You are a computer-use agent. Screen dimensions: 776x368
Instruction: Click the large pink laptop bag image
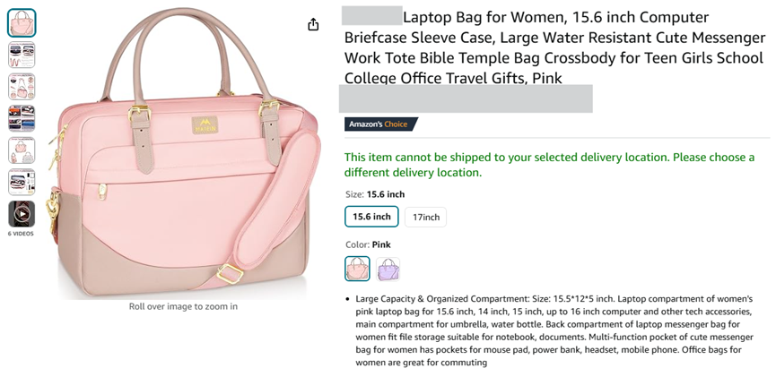pyautogui.click(x=184, y=161)
